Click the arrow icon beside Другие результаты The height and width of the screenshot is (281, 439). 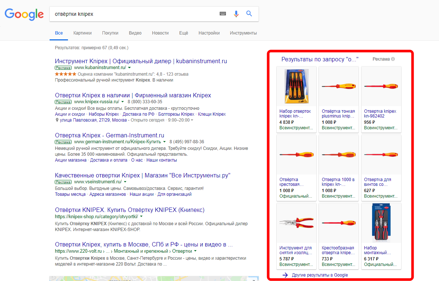(285, 275)
